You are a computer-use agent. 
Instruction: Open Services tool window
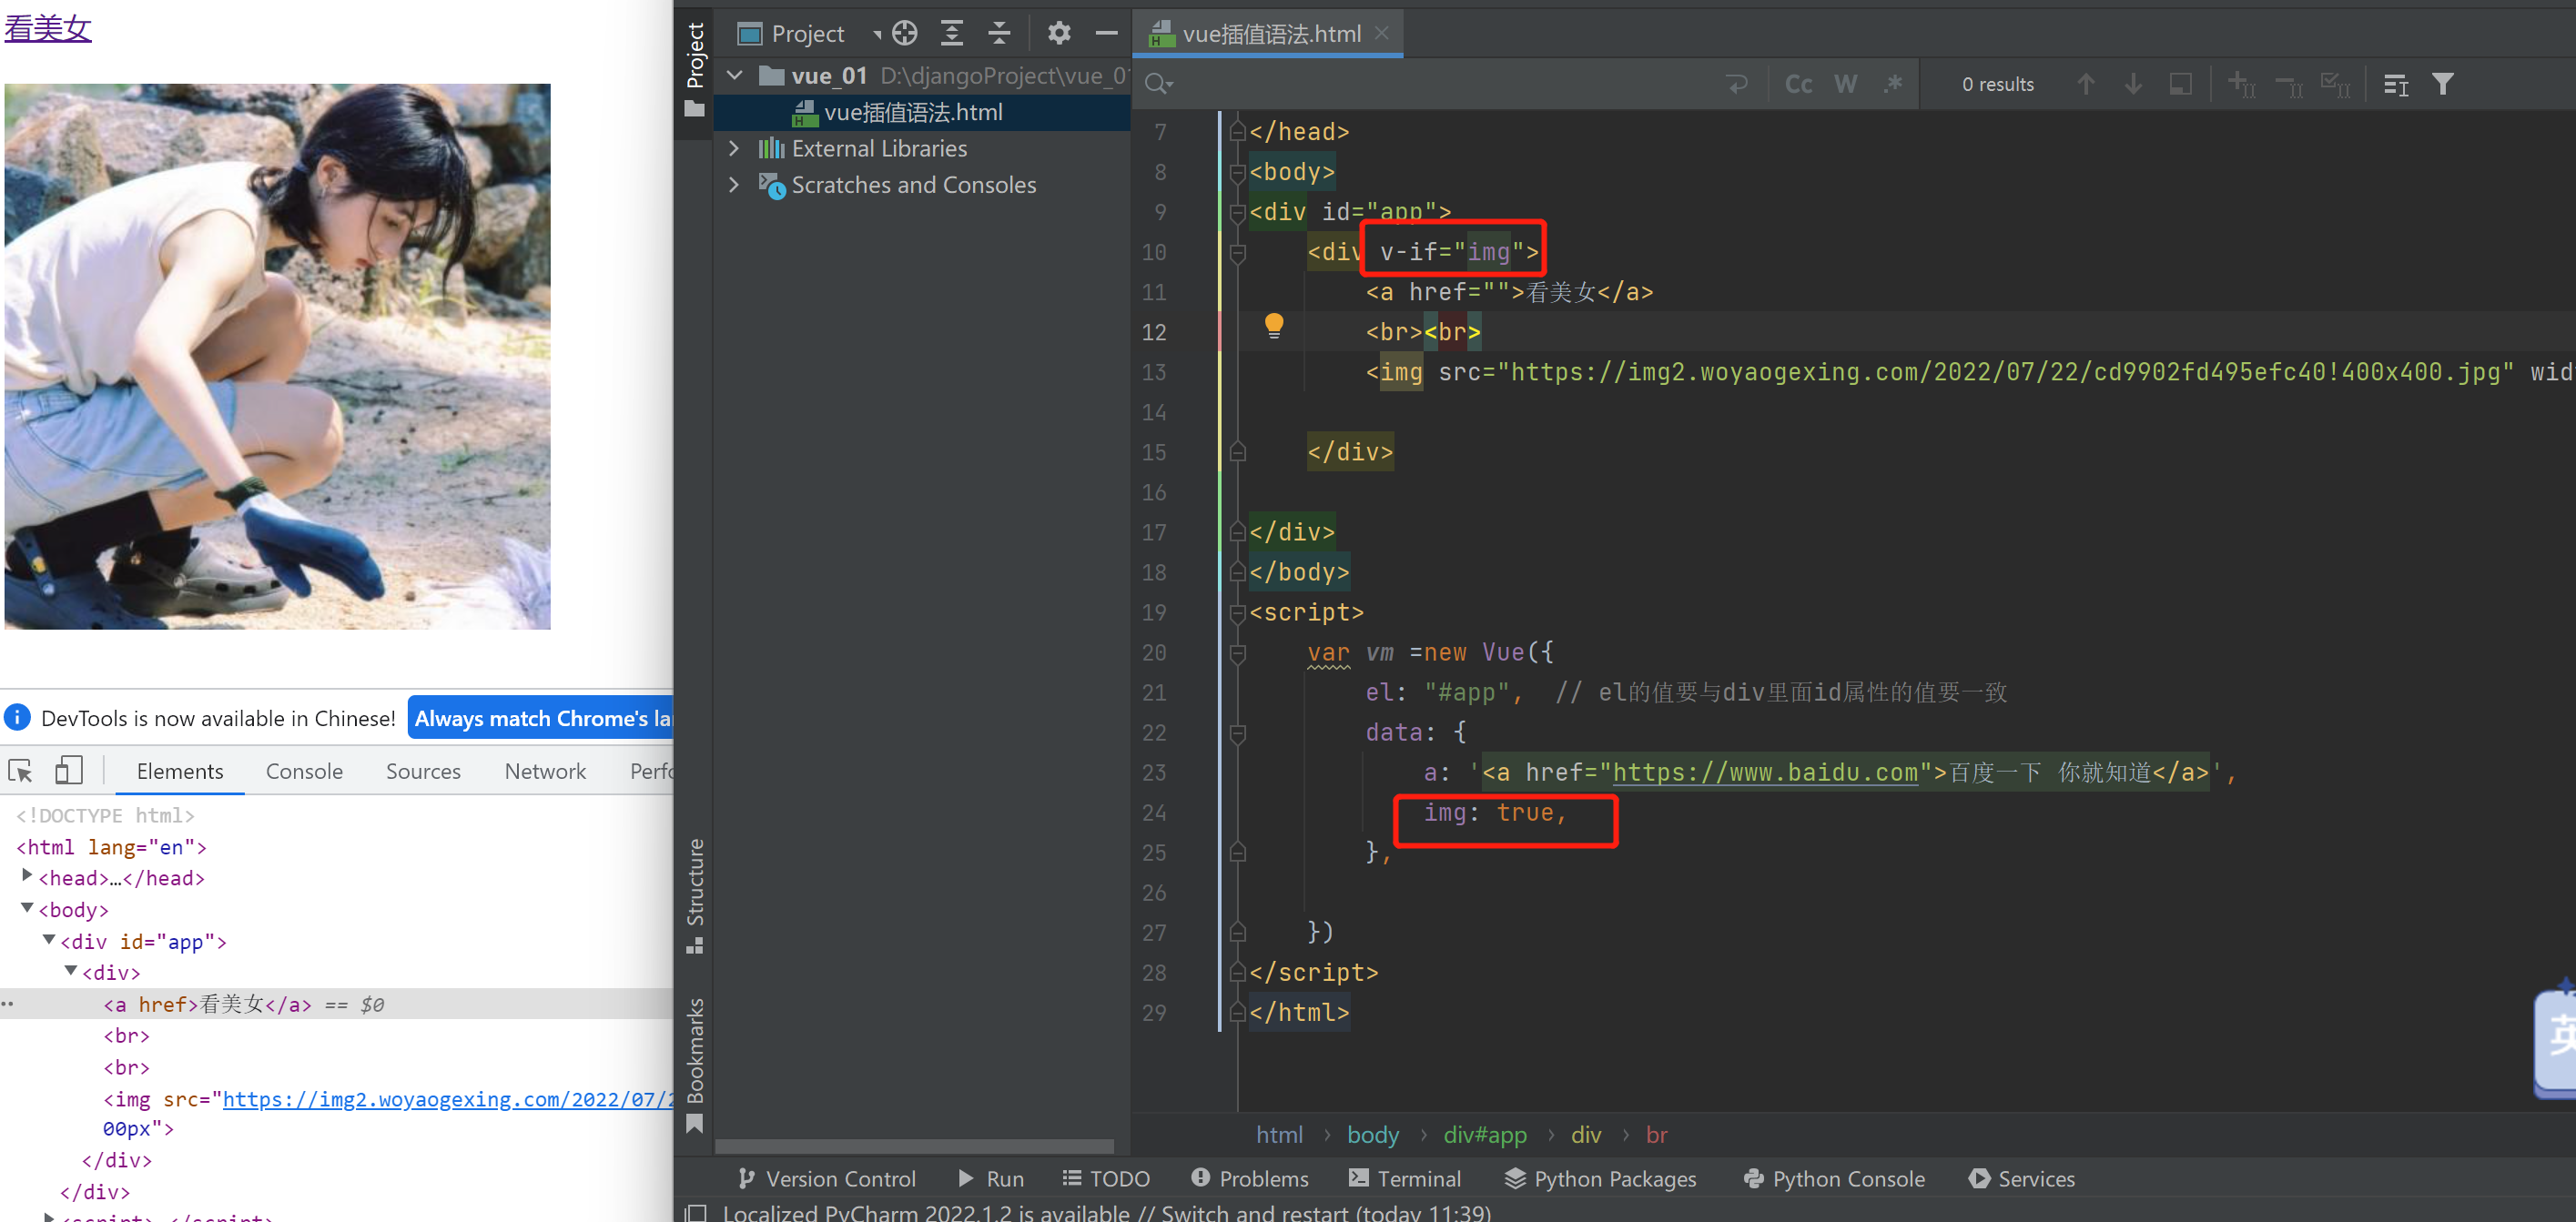(x=2022, y=1178)
